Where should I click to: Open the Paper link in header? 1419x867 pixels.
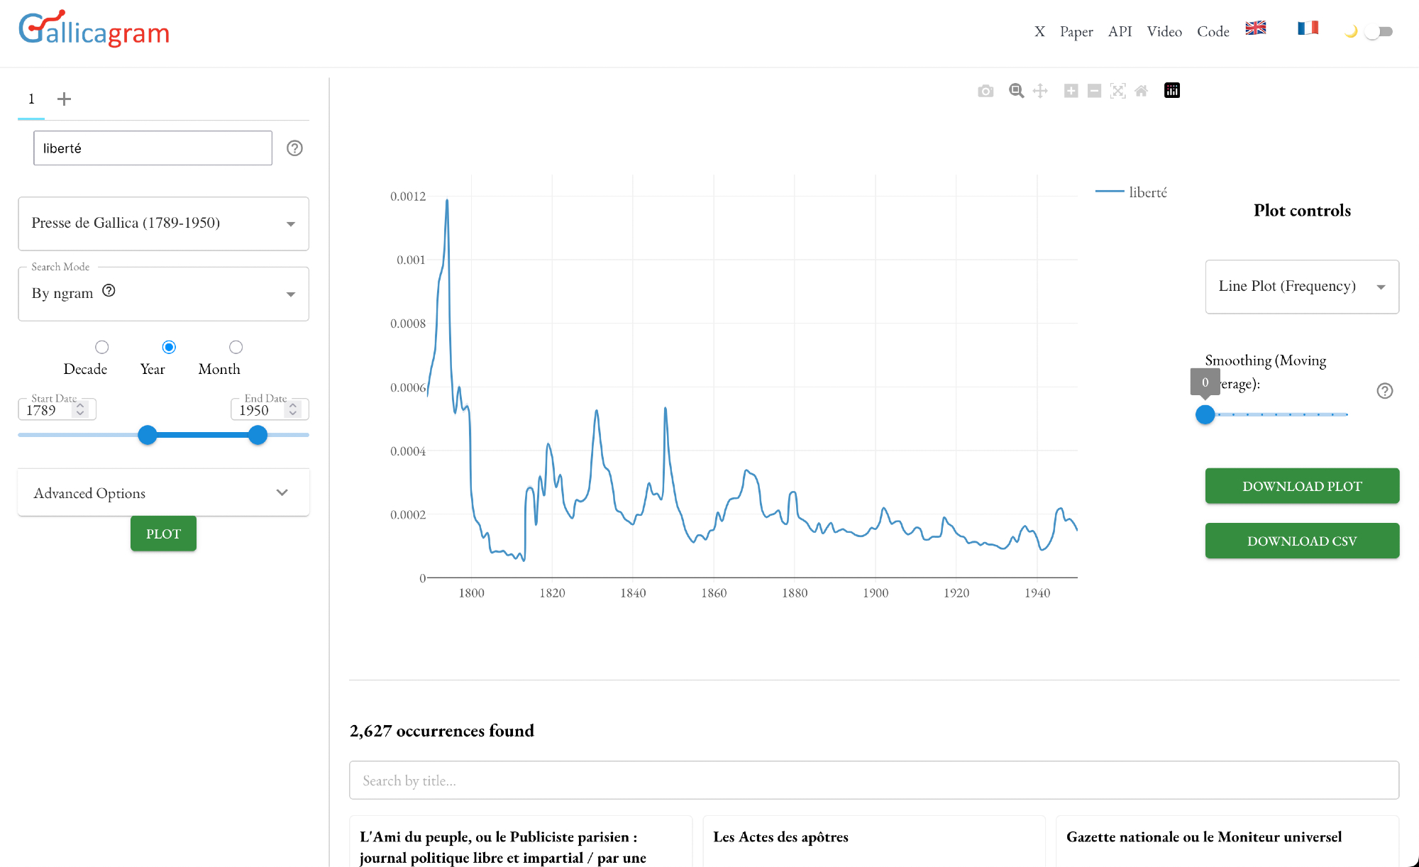[x=1076, y=31]
